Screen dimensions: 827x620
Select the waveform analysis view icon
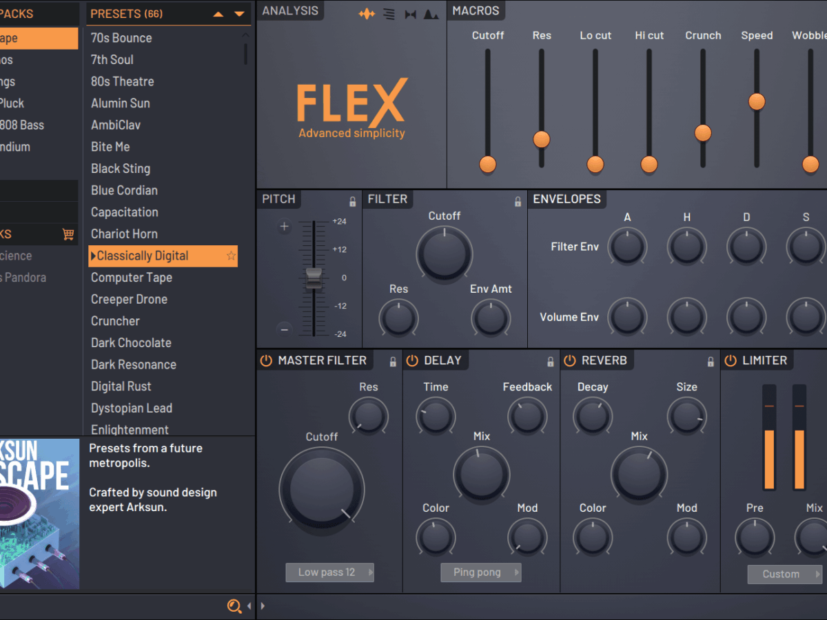point(367,14)
